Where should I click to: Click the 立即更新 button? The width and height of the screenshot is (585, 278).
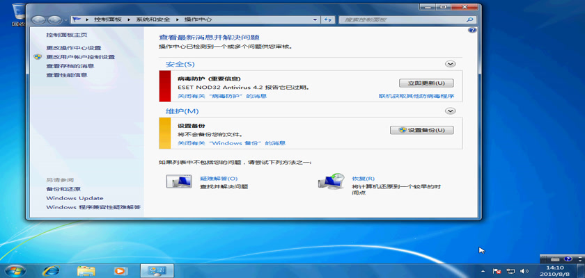coord(421,83)
